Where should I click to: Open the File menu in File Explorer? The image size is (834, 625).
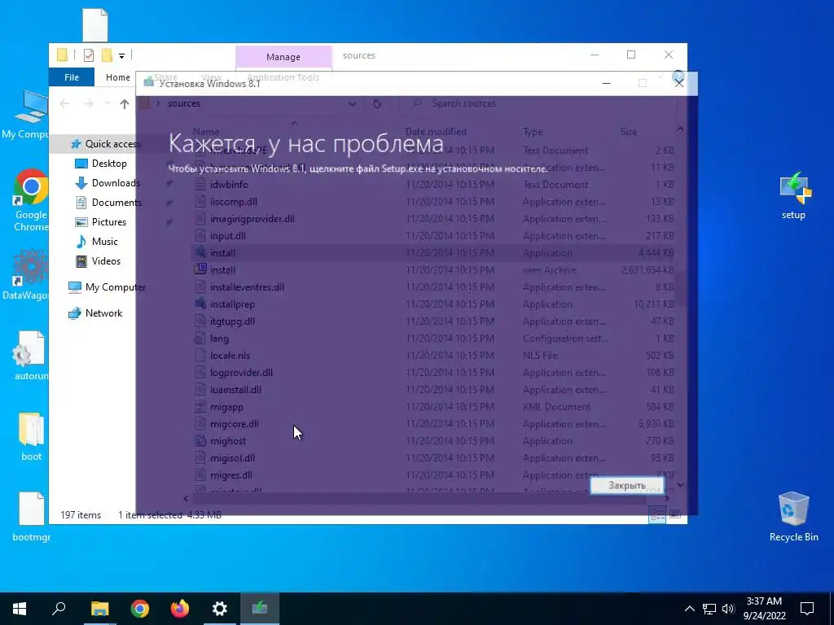coord(72,77)
